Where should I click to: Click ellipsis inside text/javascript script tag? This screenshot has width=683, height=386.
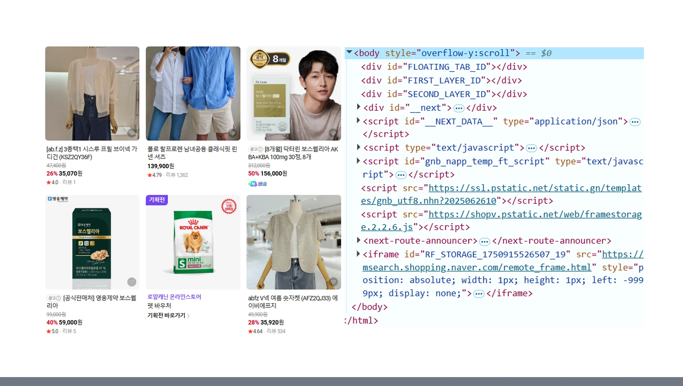[531, 148]
